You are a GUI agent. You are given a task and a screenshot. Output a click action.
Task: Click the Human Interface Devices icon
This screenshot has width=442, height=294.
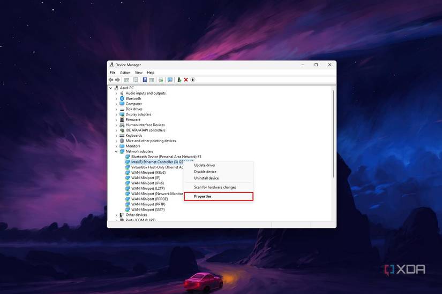(x=122, y=125)
